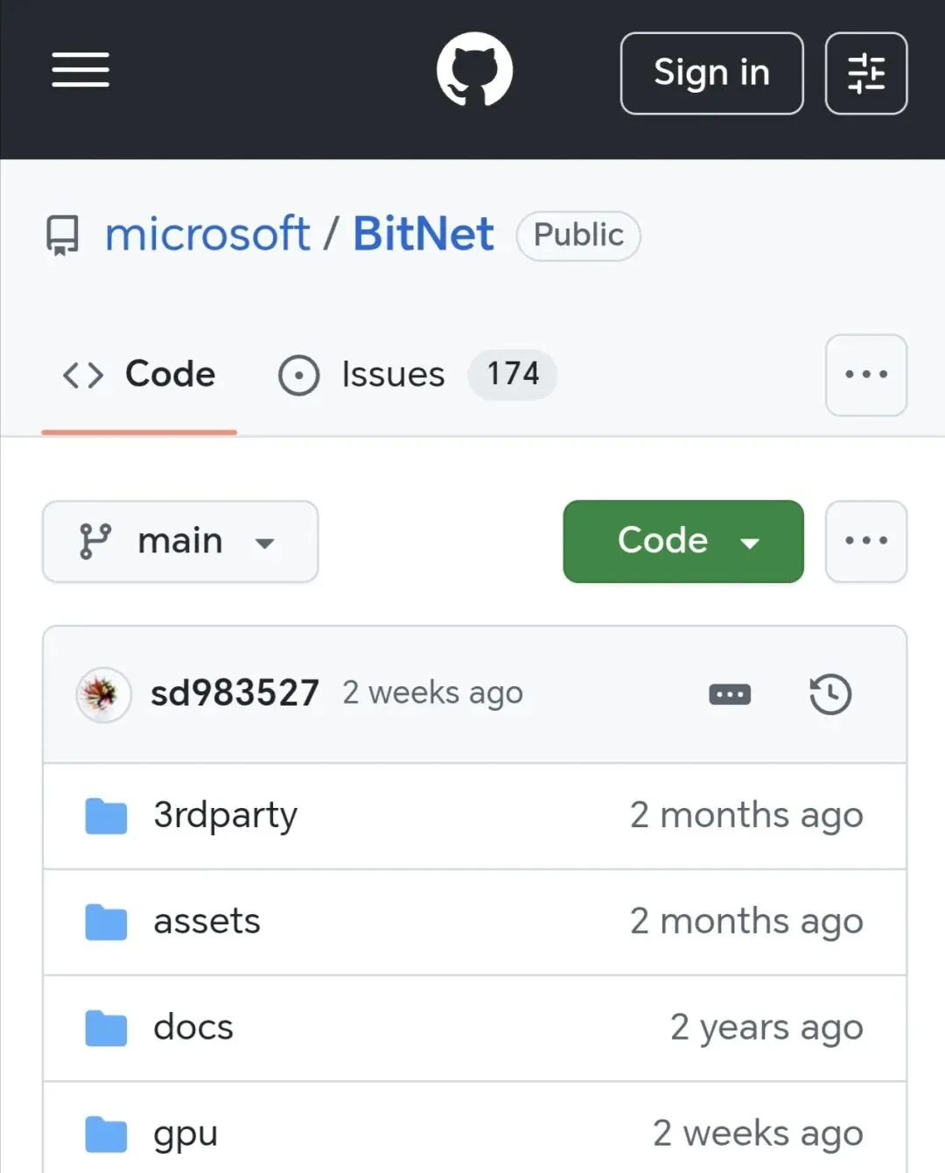Expand the commit message ellipsis icon
The height and width of the screenshot is (1173, 945).
coord(730,695)
